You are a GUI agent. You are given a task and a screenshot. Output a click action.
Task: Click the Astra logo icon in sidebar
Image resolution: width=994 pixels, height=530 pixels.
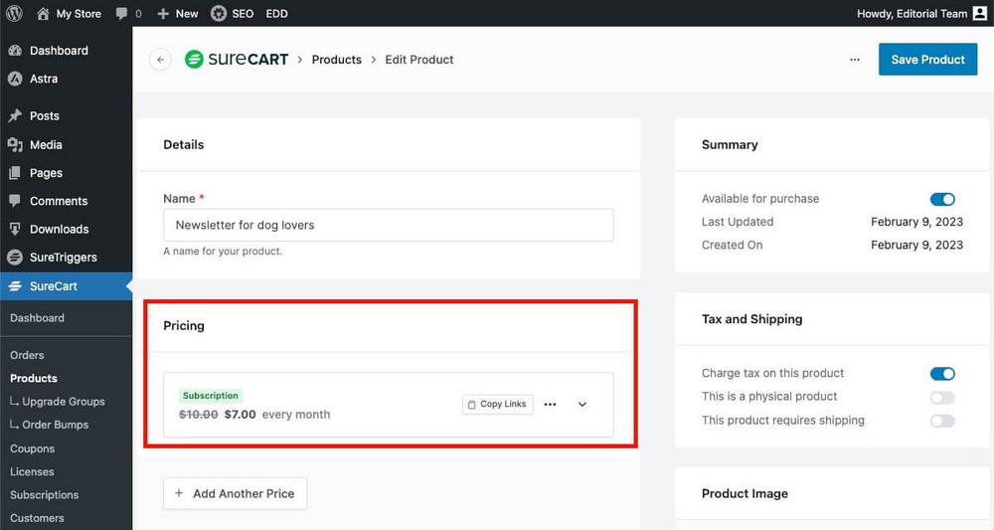point(15,79)
